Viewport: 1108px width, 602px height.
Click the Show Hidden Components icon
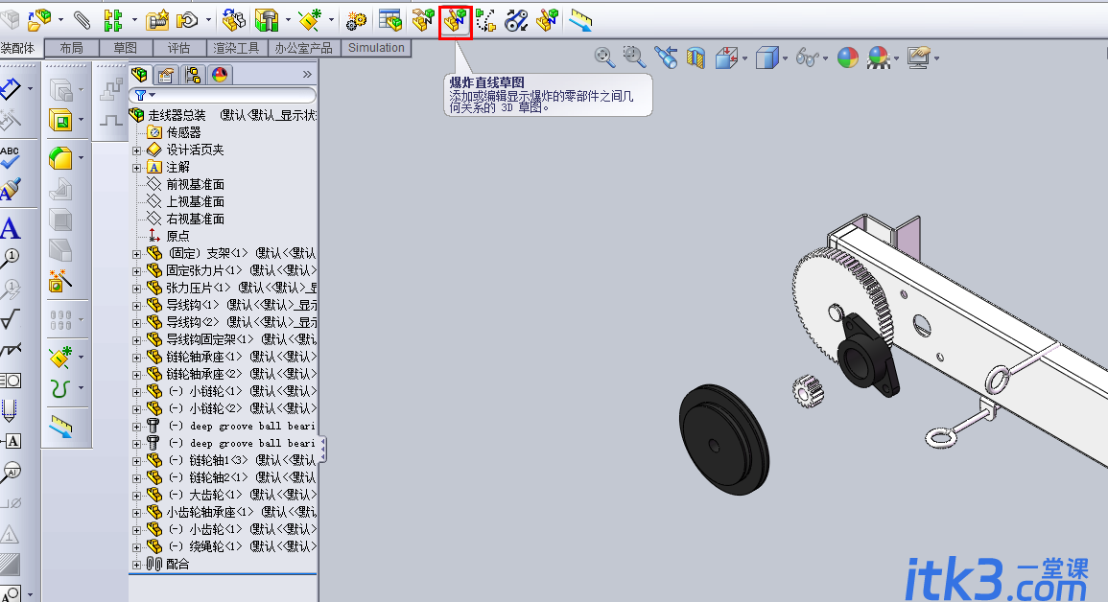pyautogui.click(x=233, y=20)
